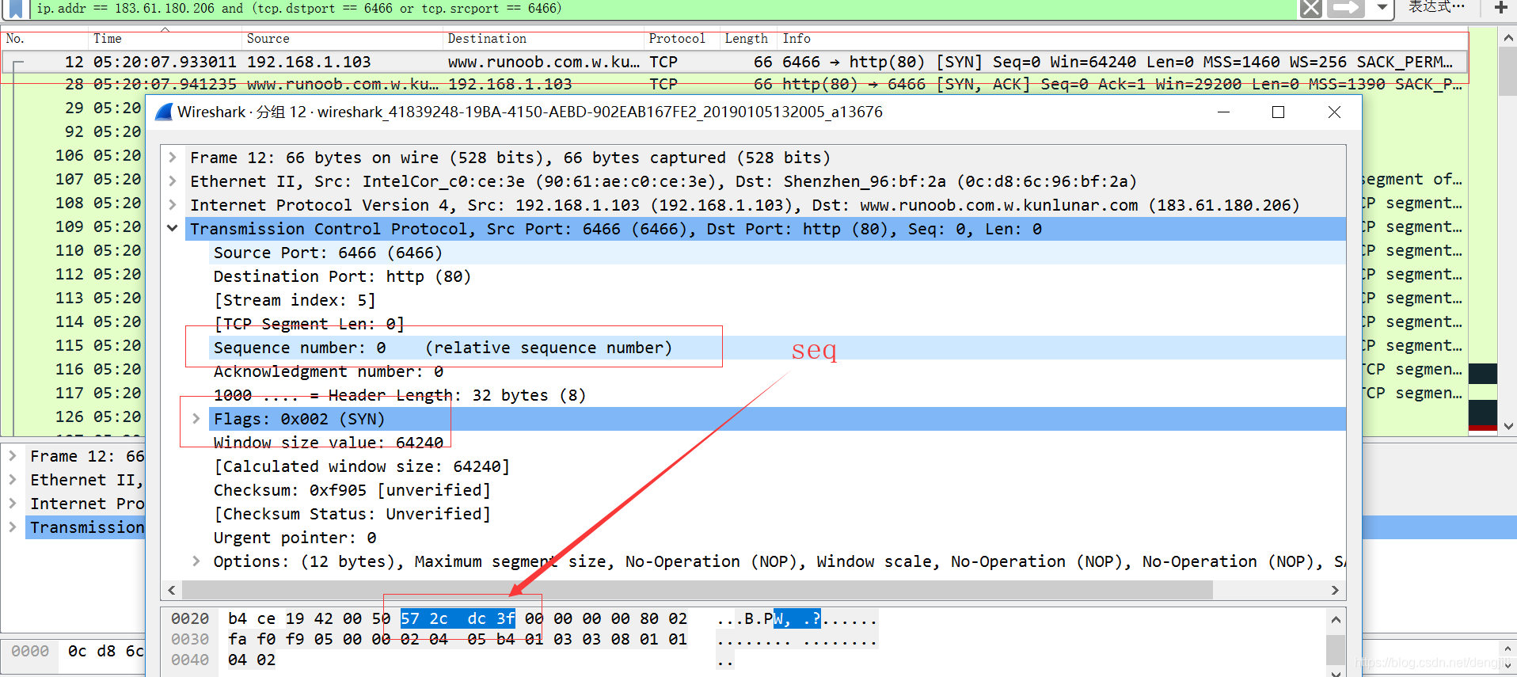The width and height of the screenshot is (1517, 677).
Task: Sort by the Destination column header
Action: pos(543,39)
